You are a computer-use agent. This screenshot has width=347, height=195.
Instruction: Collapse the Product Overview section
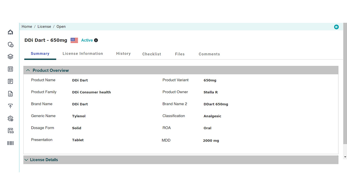[x=28, y=70]
